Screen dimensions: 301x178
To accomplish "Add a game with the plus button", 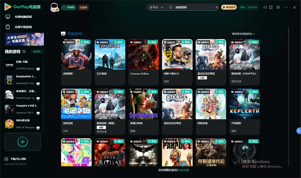I will pyautogui.click(x=23, y=142).
